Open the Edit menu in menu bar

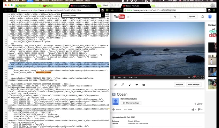coord(30,1)
